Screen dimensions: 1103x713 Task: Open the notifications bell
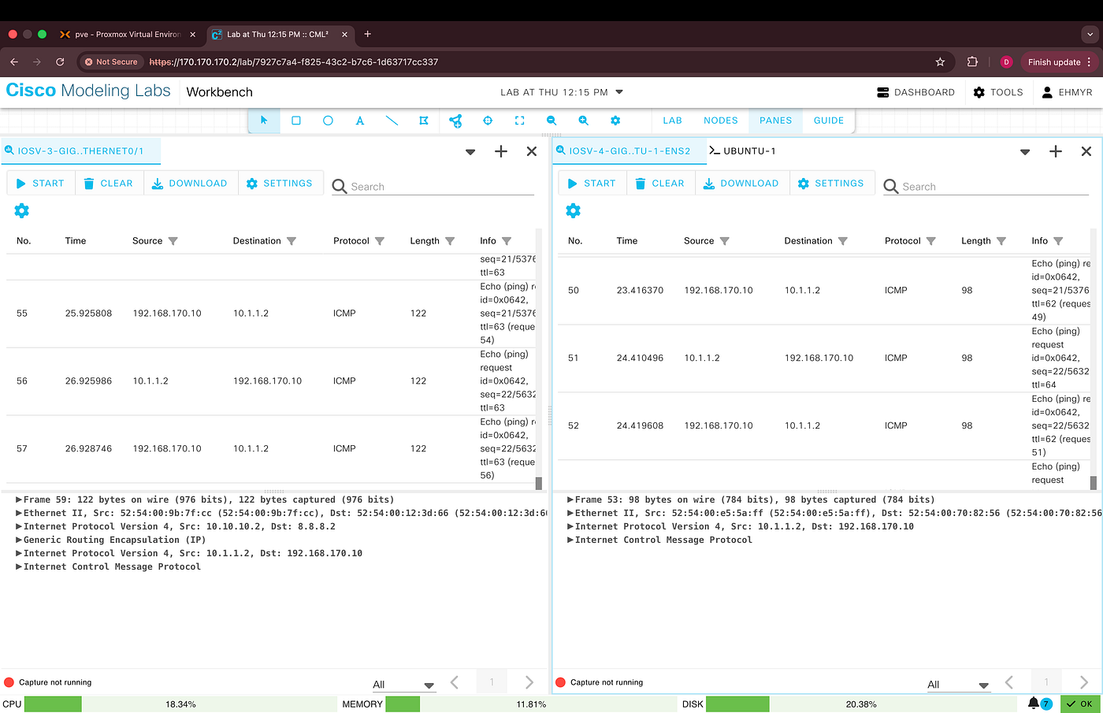point(1034,703)
